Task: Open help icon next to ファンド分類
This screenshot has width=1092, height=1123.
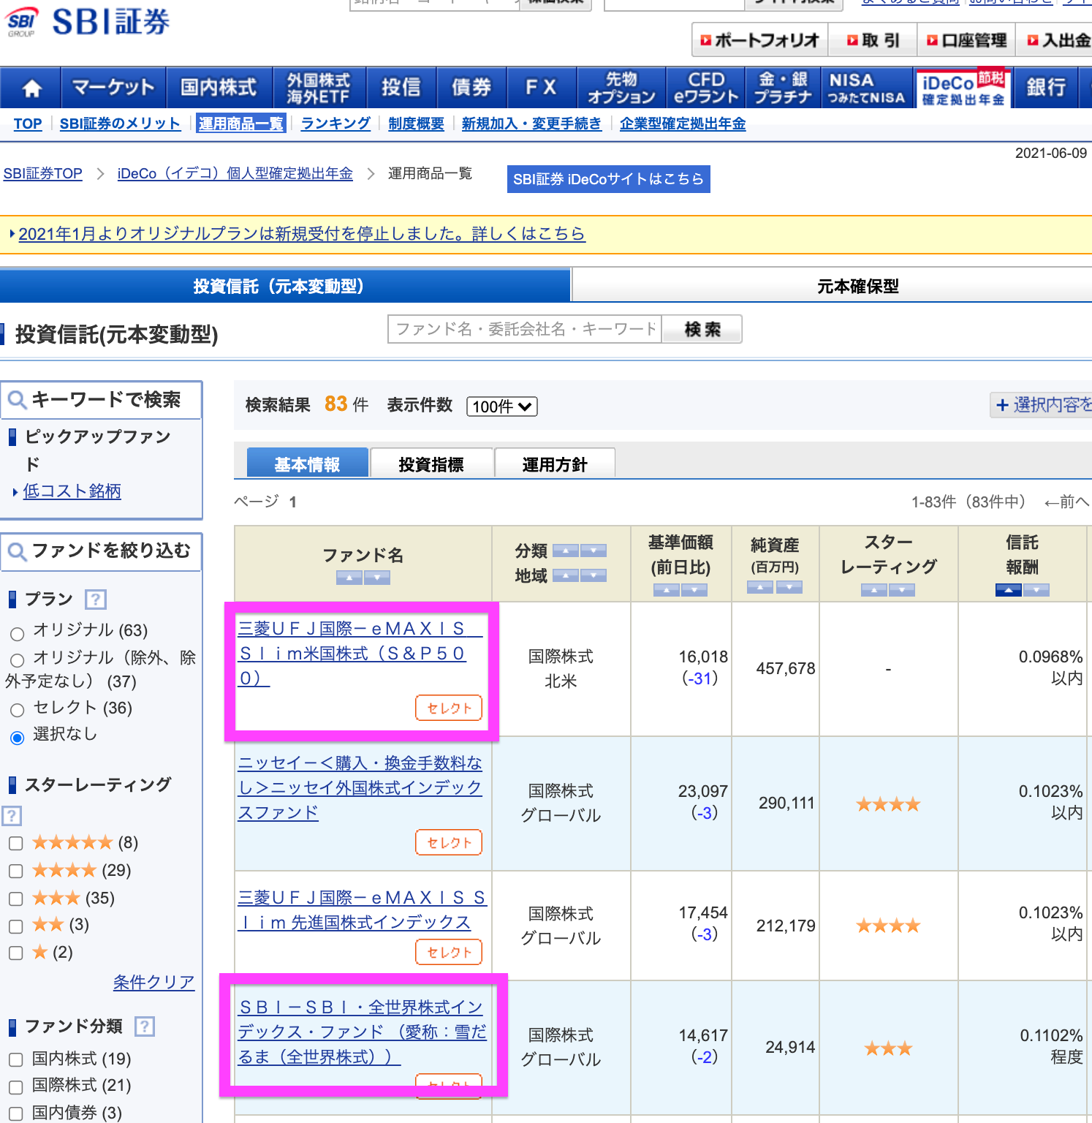Action: [x=145, y=1026]
